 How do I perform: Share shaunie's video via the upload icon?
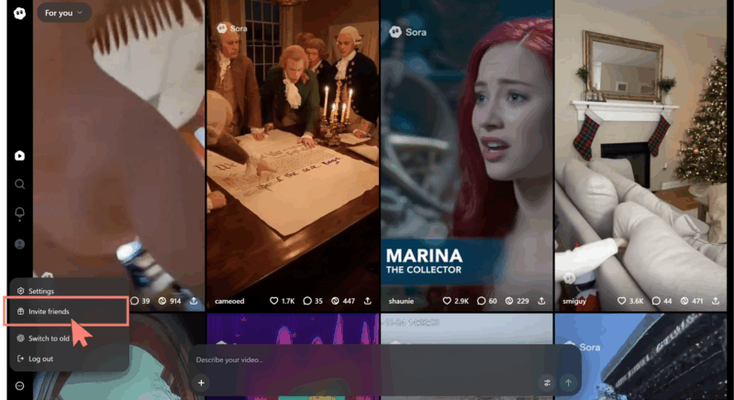coord(542,301)
